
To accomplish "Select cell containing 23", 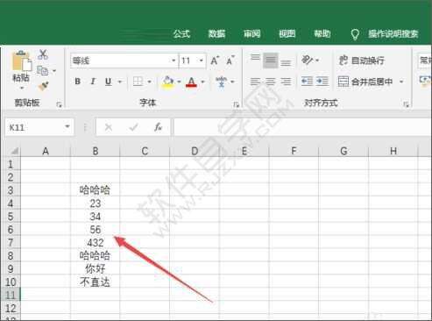I will tap(96, 203).
